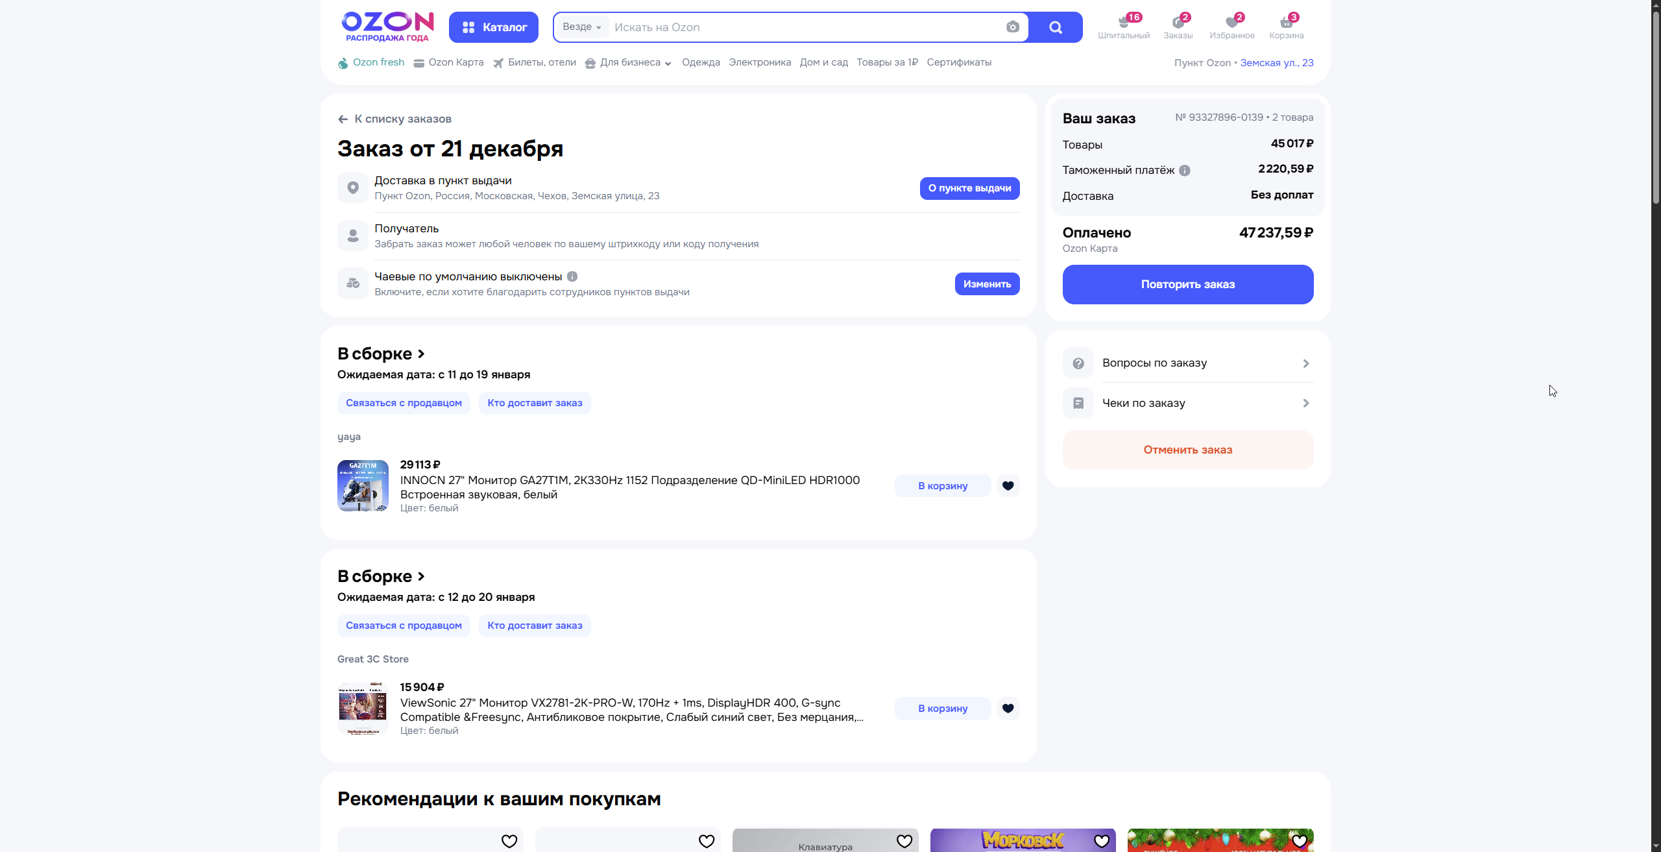Open the Заказы orders icon
Screen dimensions: 1661x852
1178,27
